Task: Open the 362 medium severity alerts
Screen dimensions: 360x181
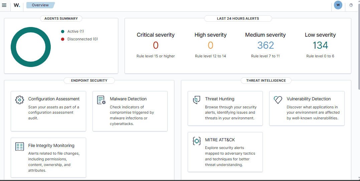Action: 265,45
